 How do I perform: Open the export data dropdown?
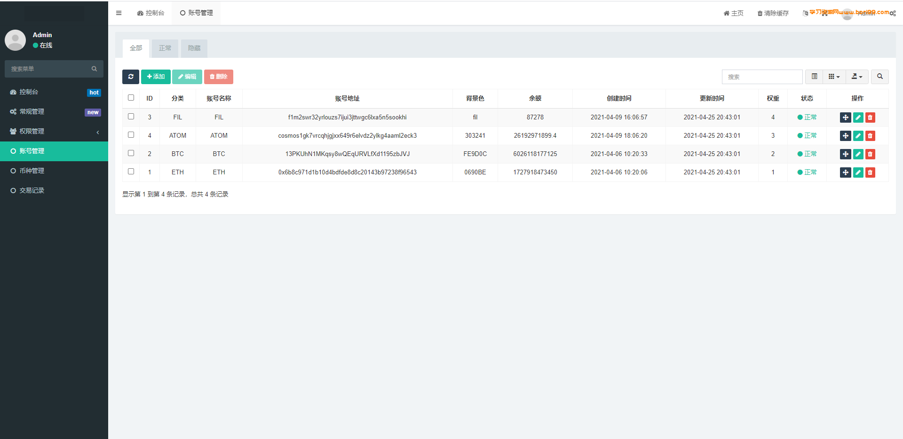[857, 77]
